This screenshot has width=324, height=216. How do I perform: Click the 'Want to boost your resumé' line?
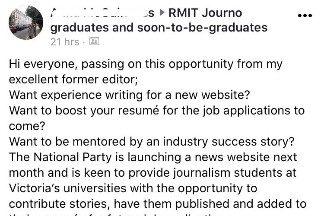(x=157, y=111)
